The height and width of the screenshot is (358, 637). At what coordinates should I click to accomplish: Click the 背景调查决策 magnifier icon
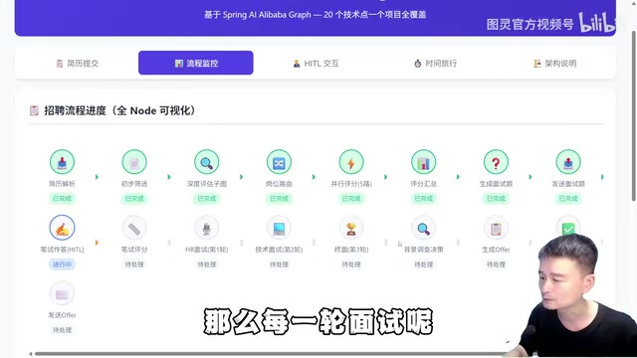tap(424, 228)
